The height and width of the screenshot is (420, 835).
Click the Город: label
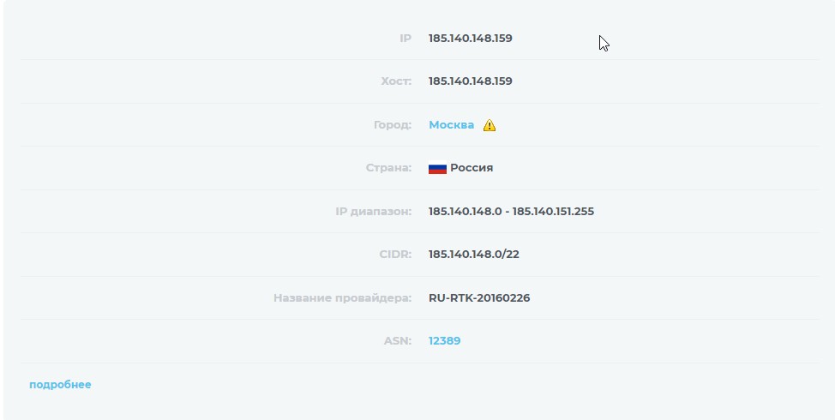393,125
